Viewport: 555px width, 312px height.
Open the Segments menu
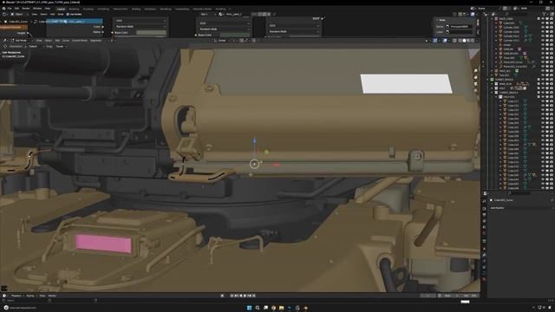tap(96, 41)
